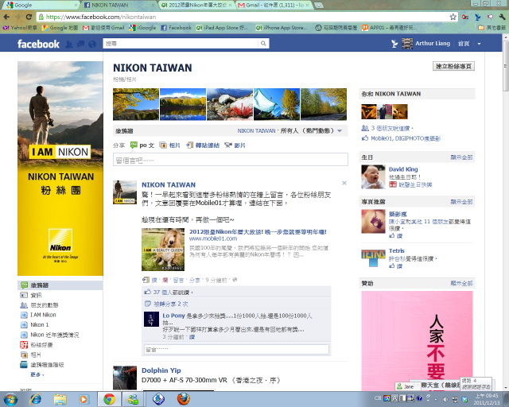Open the lake reflection photo thumbnail
The image size is (509, 407).
tap(183, 104)
